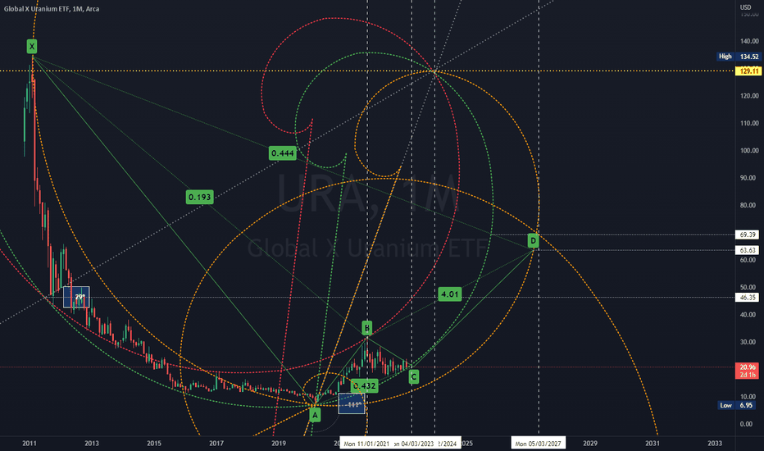
Task: Click the 2019 year on the time axis
Action: [279, 443]
